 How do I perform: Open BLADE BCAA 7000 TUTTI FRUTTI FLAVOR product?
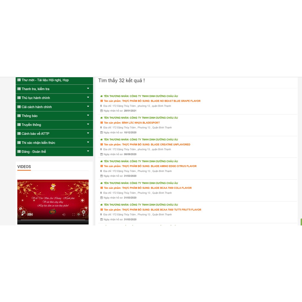tap(152, 210)
